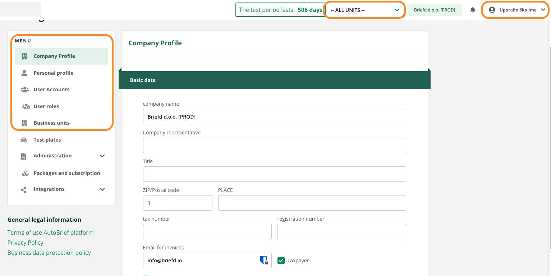The height and width of the screenshot is (276, 551).
Task: Click the Personal profile person icon
Action: 24,73
